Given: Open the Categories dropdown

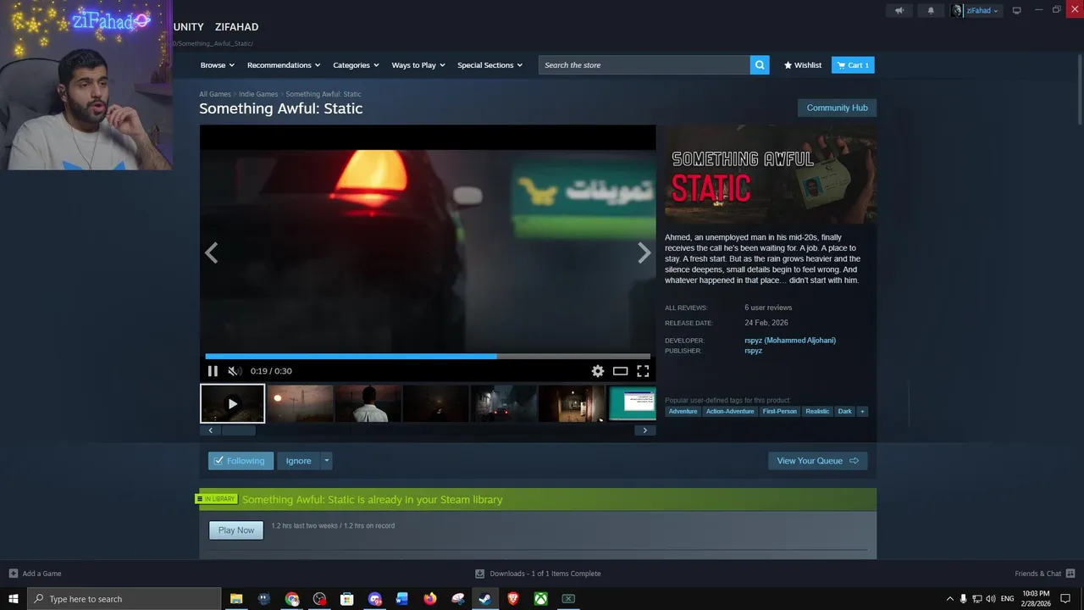Looking at the screenshot, I should point(356,65).
